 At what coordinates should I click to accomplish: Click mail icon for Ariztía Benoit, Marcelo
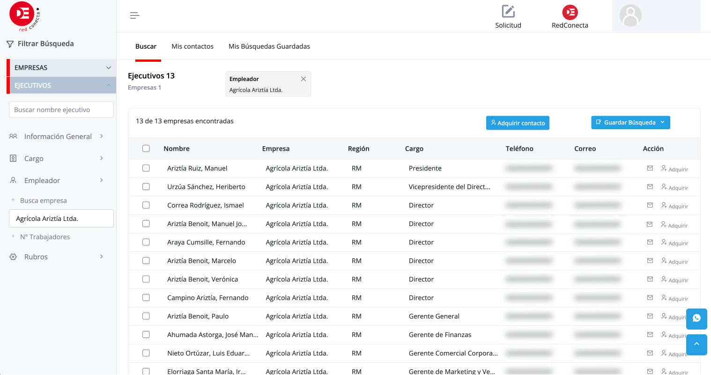coord(650,260)
